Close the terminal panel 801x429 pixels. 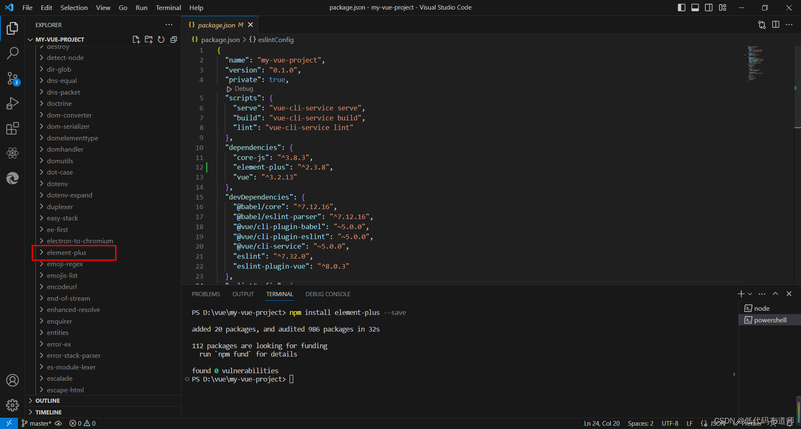point(789,294)
